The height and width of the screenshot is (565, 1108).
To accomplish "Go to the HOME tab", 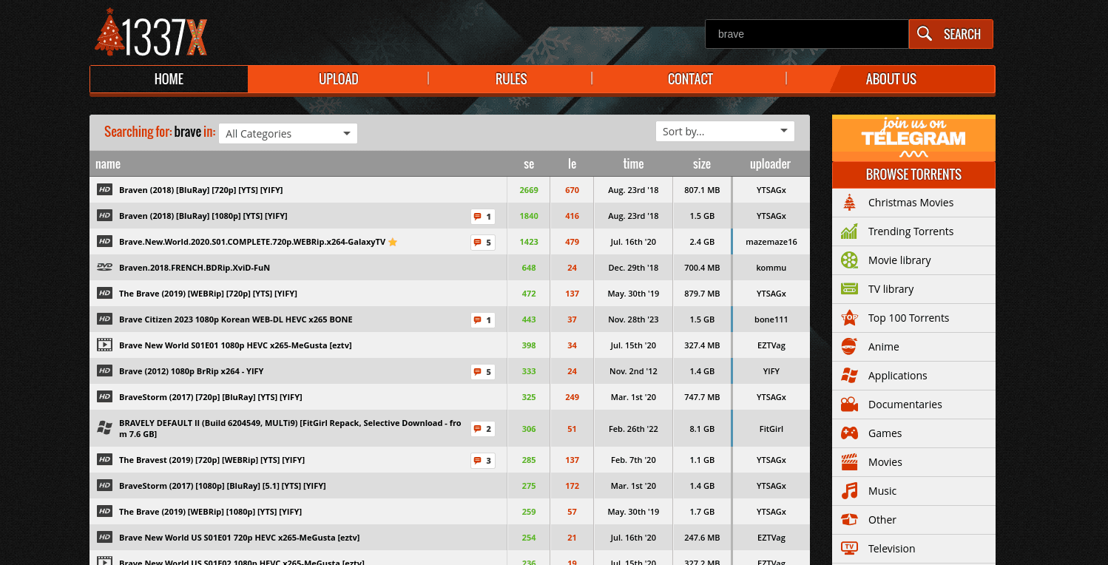I will point(169,79).
